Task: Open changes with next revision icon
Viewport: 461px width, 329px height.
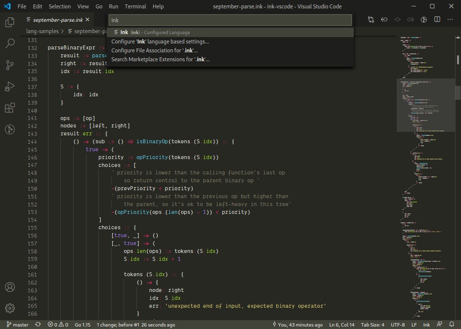Action: tap(411, 20)
